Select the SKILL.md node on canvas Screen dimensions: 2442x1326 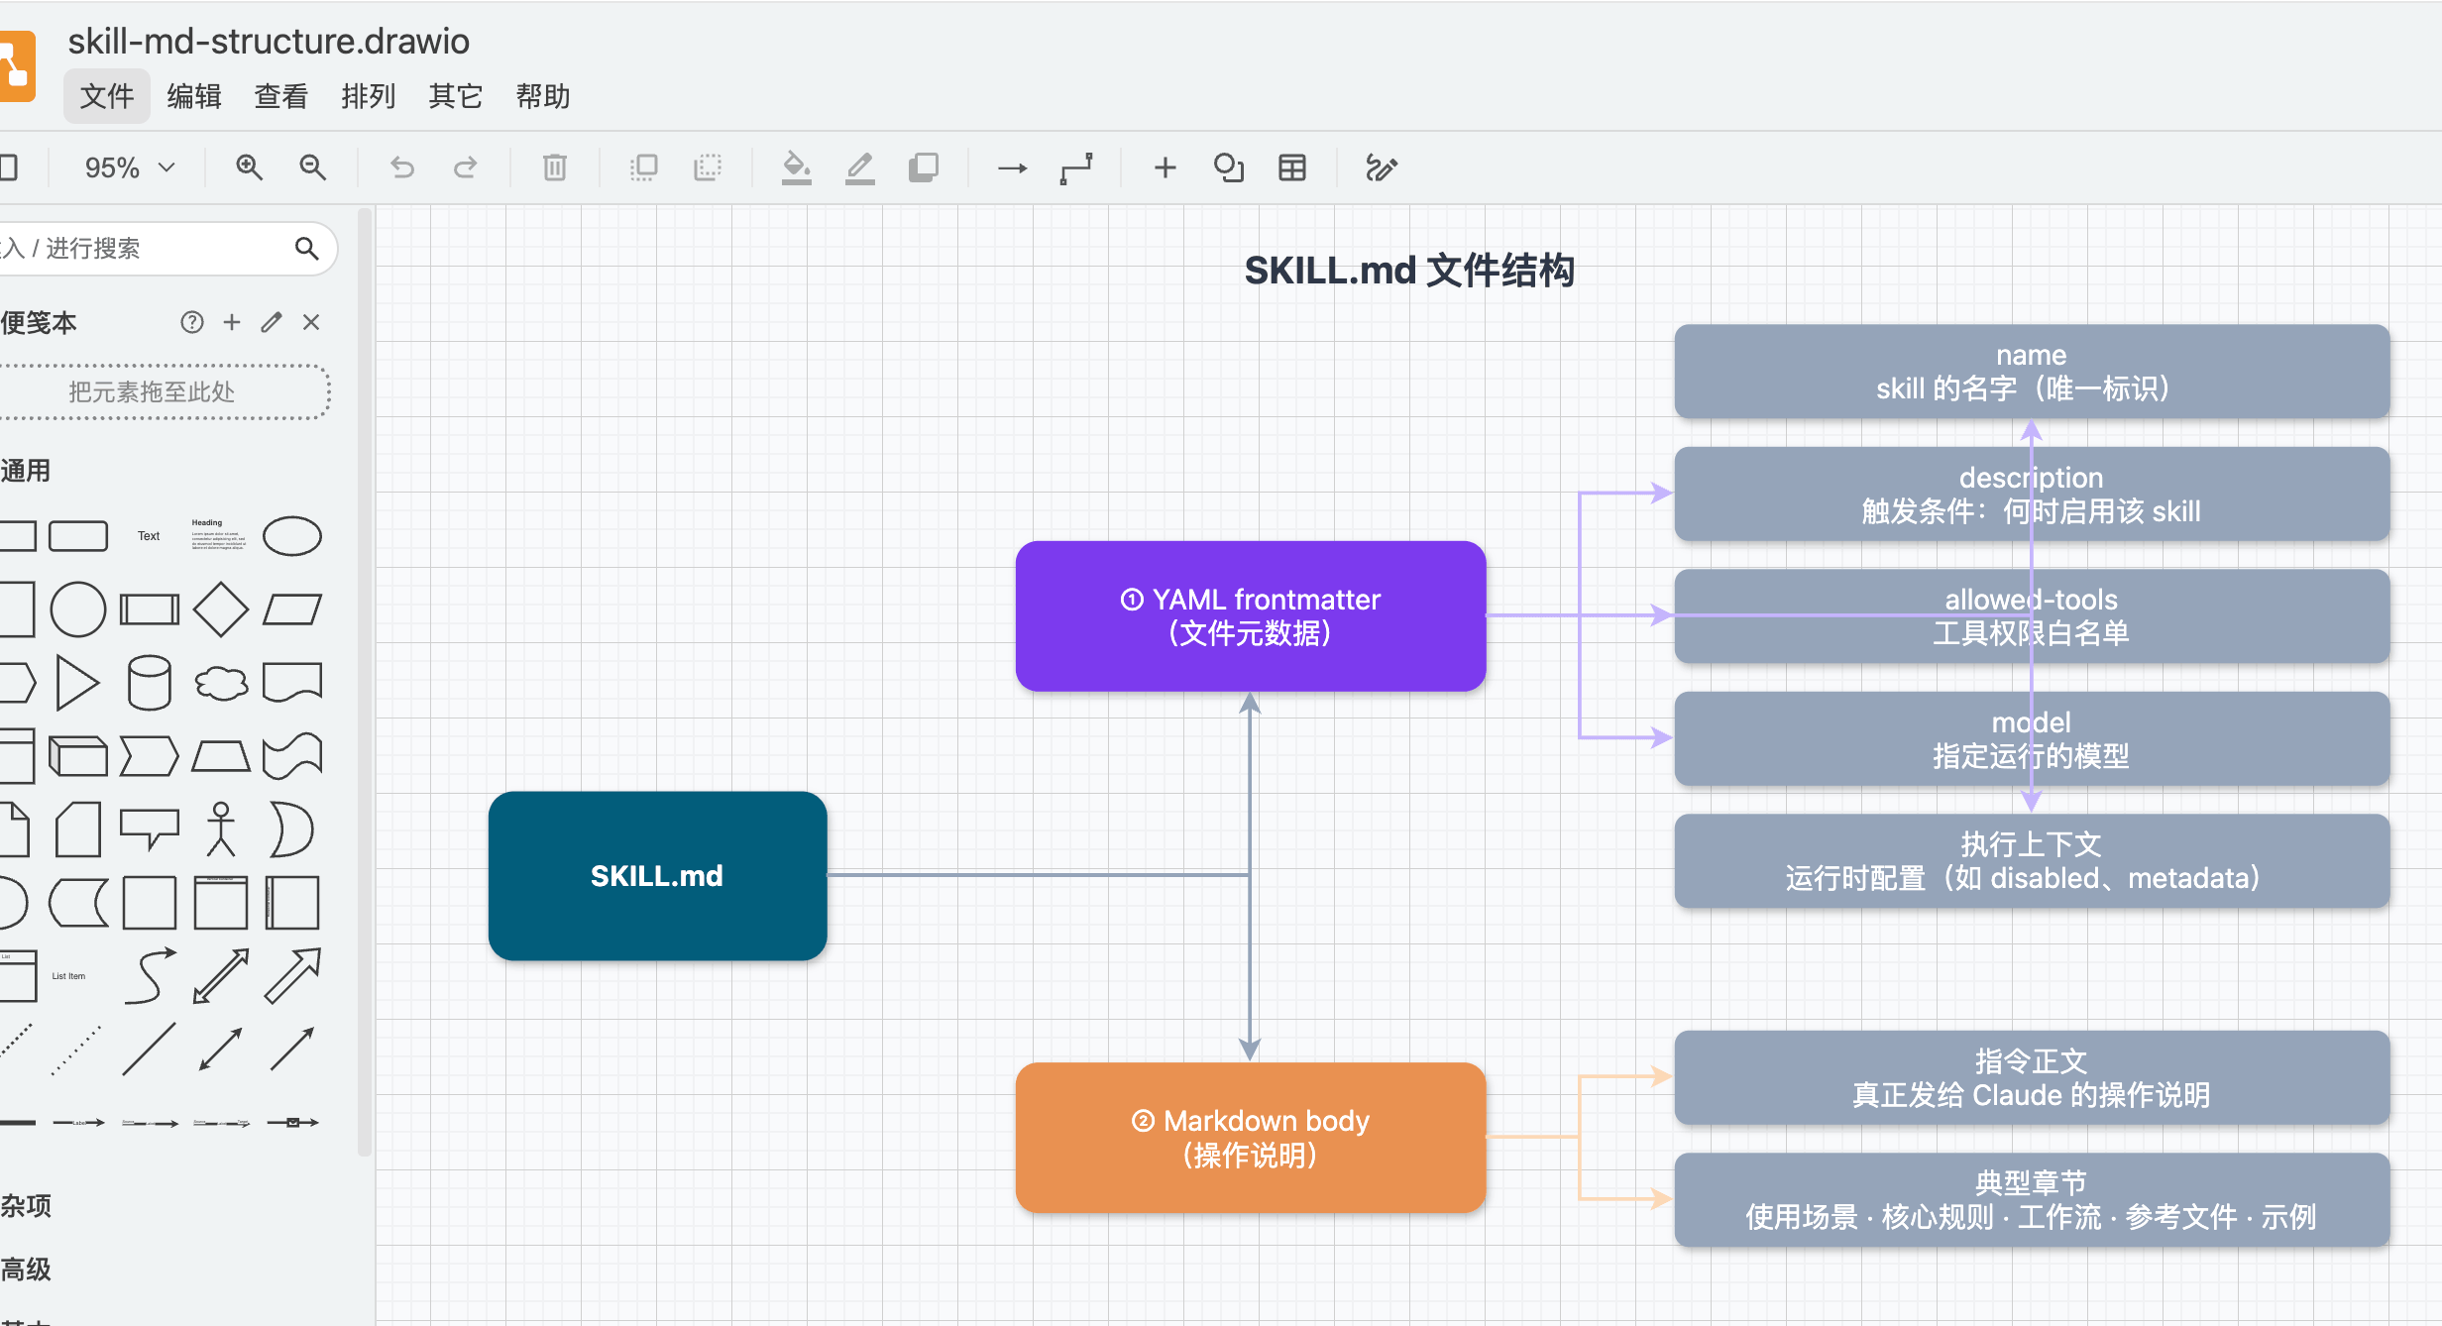pyautogui.click(x=657, y=876)
